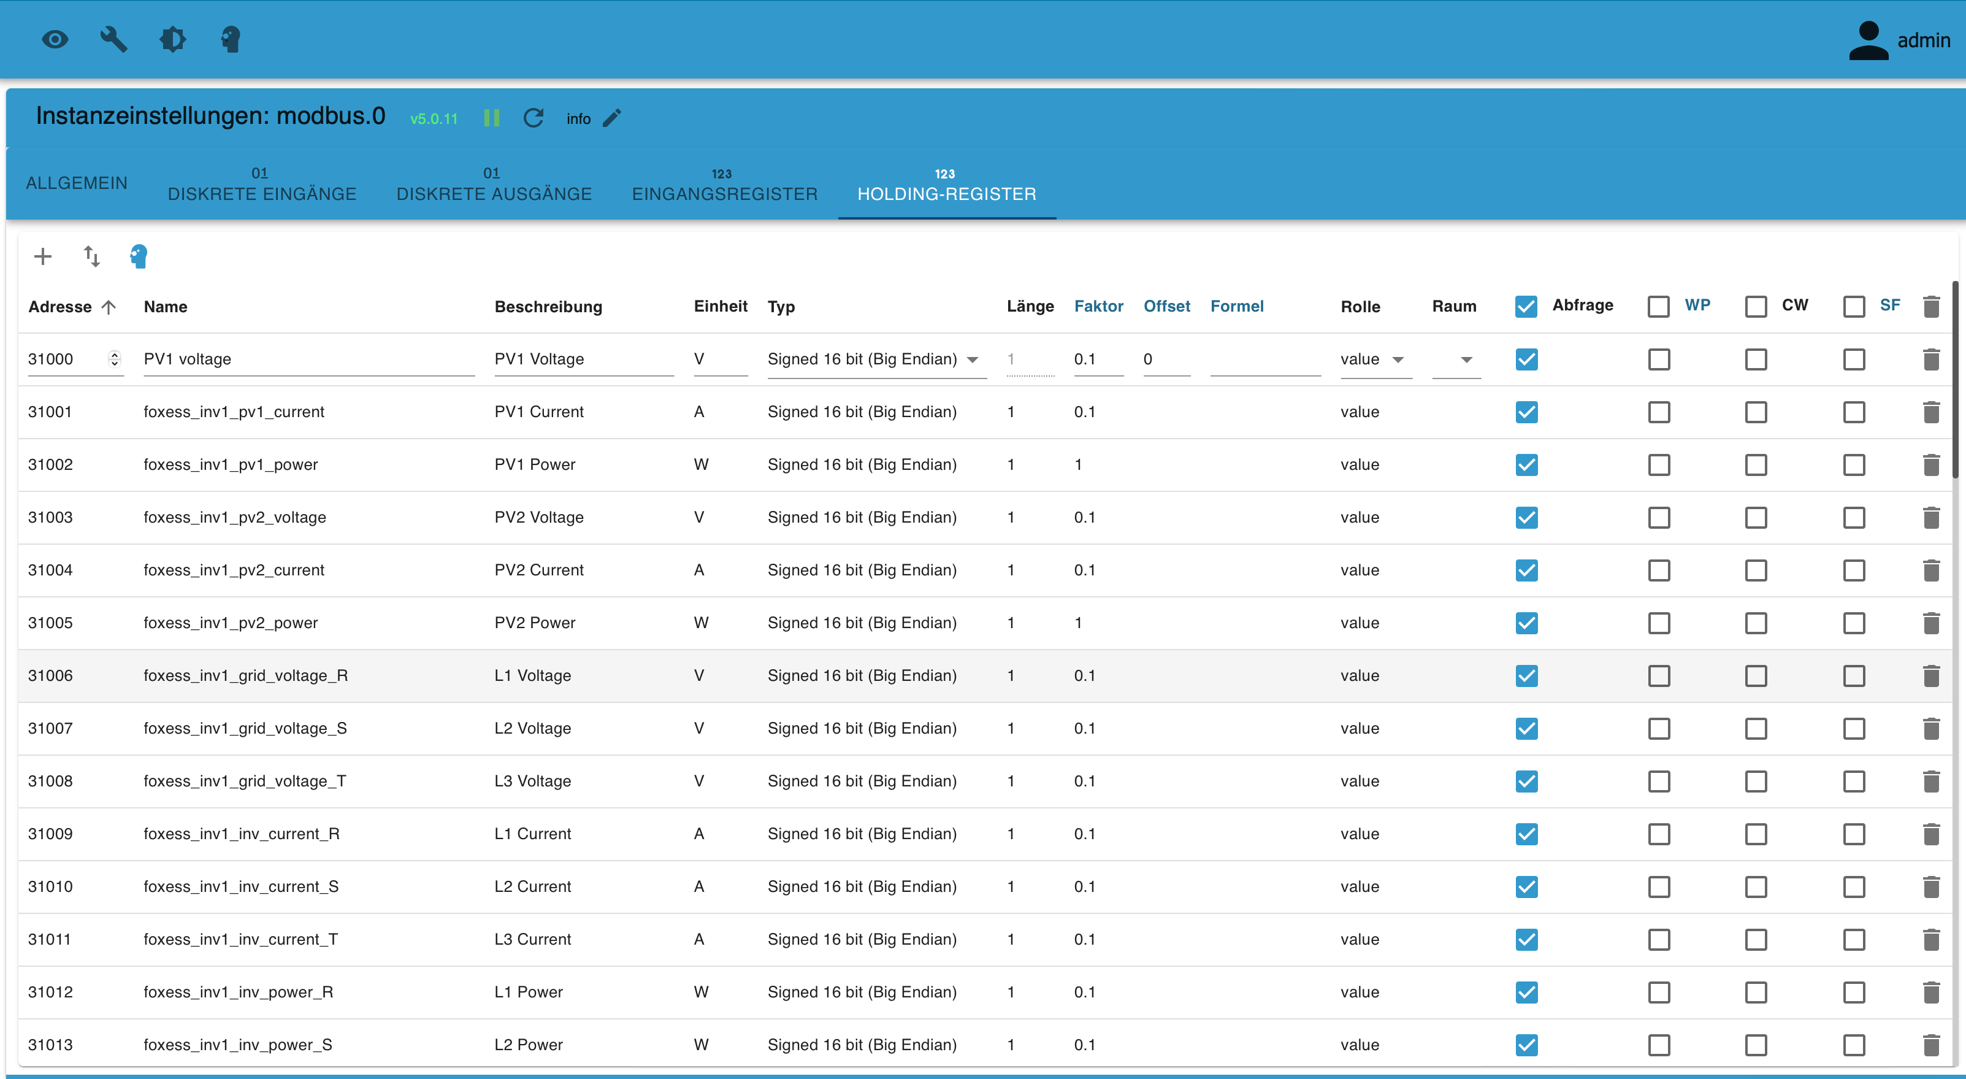The width and height of the screenshot is (1966, 1079).
Task: Toggle the theme brightness icon
Action: point(172,39)
